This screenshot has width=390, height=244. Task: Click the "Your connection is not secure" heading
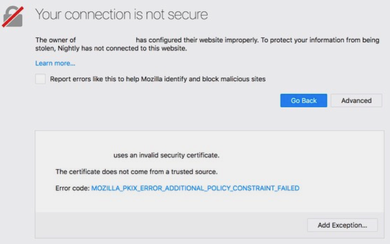[121, 15]
